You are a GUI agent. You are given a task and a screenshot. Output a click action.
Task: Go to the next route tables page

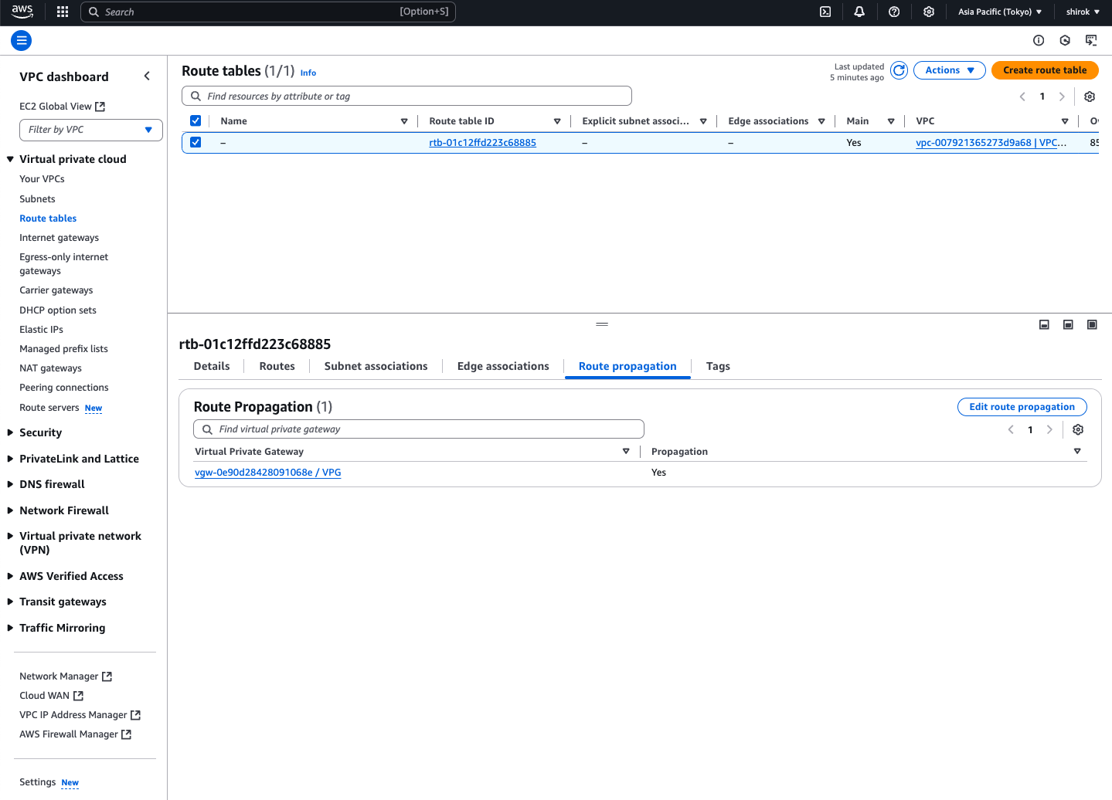(1062, 97)
